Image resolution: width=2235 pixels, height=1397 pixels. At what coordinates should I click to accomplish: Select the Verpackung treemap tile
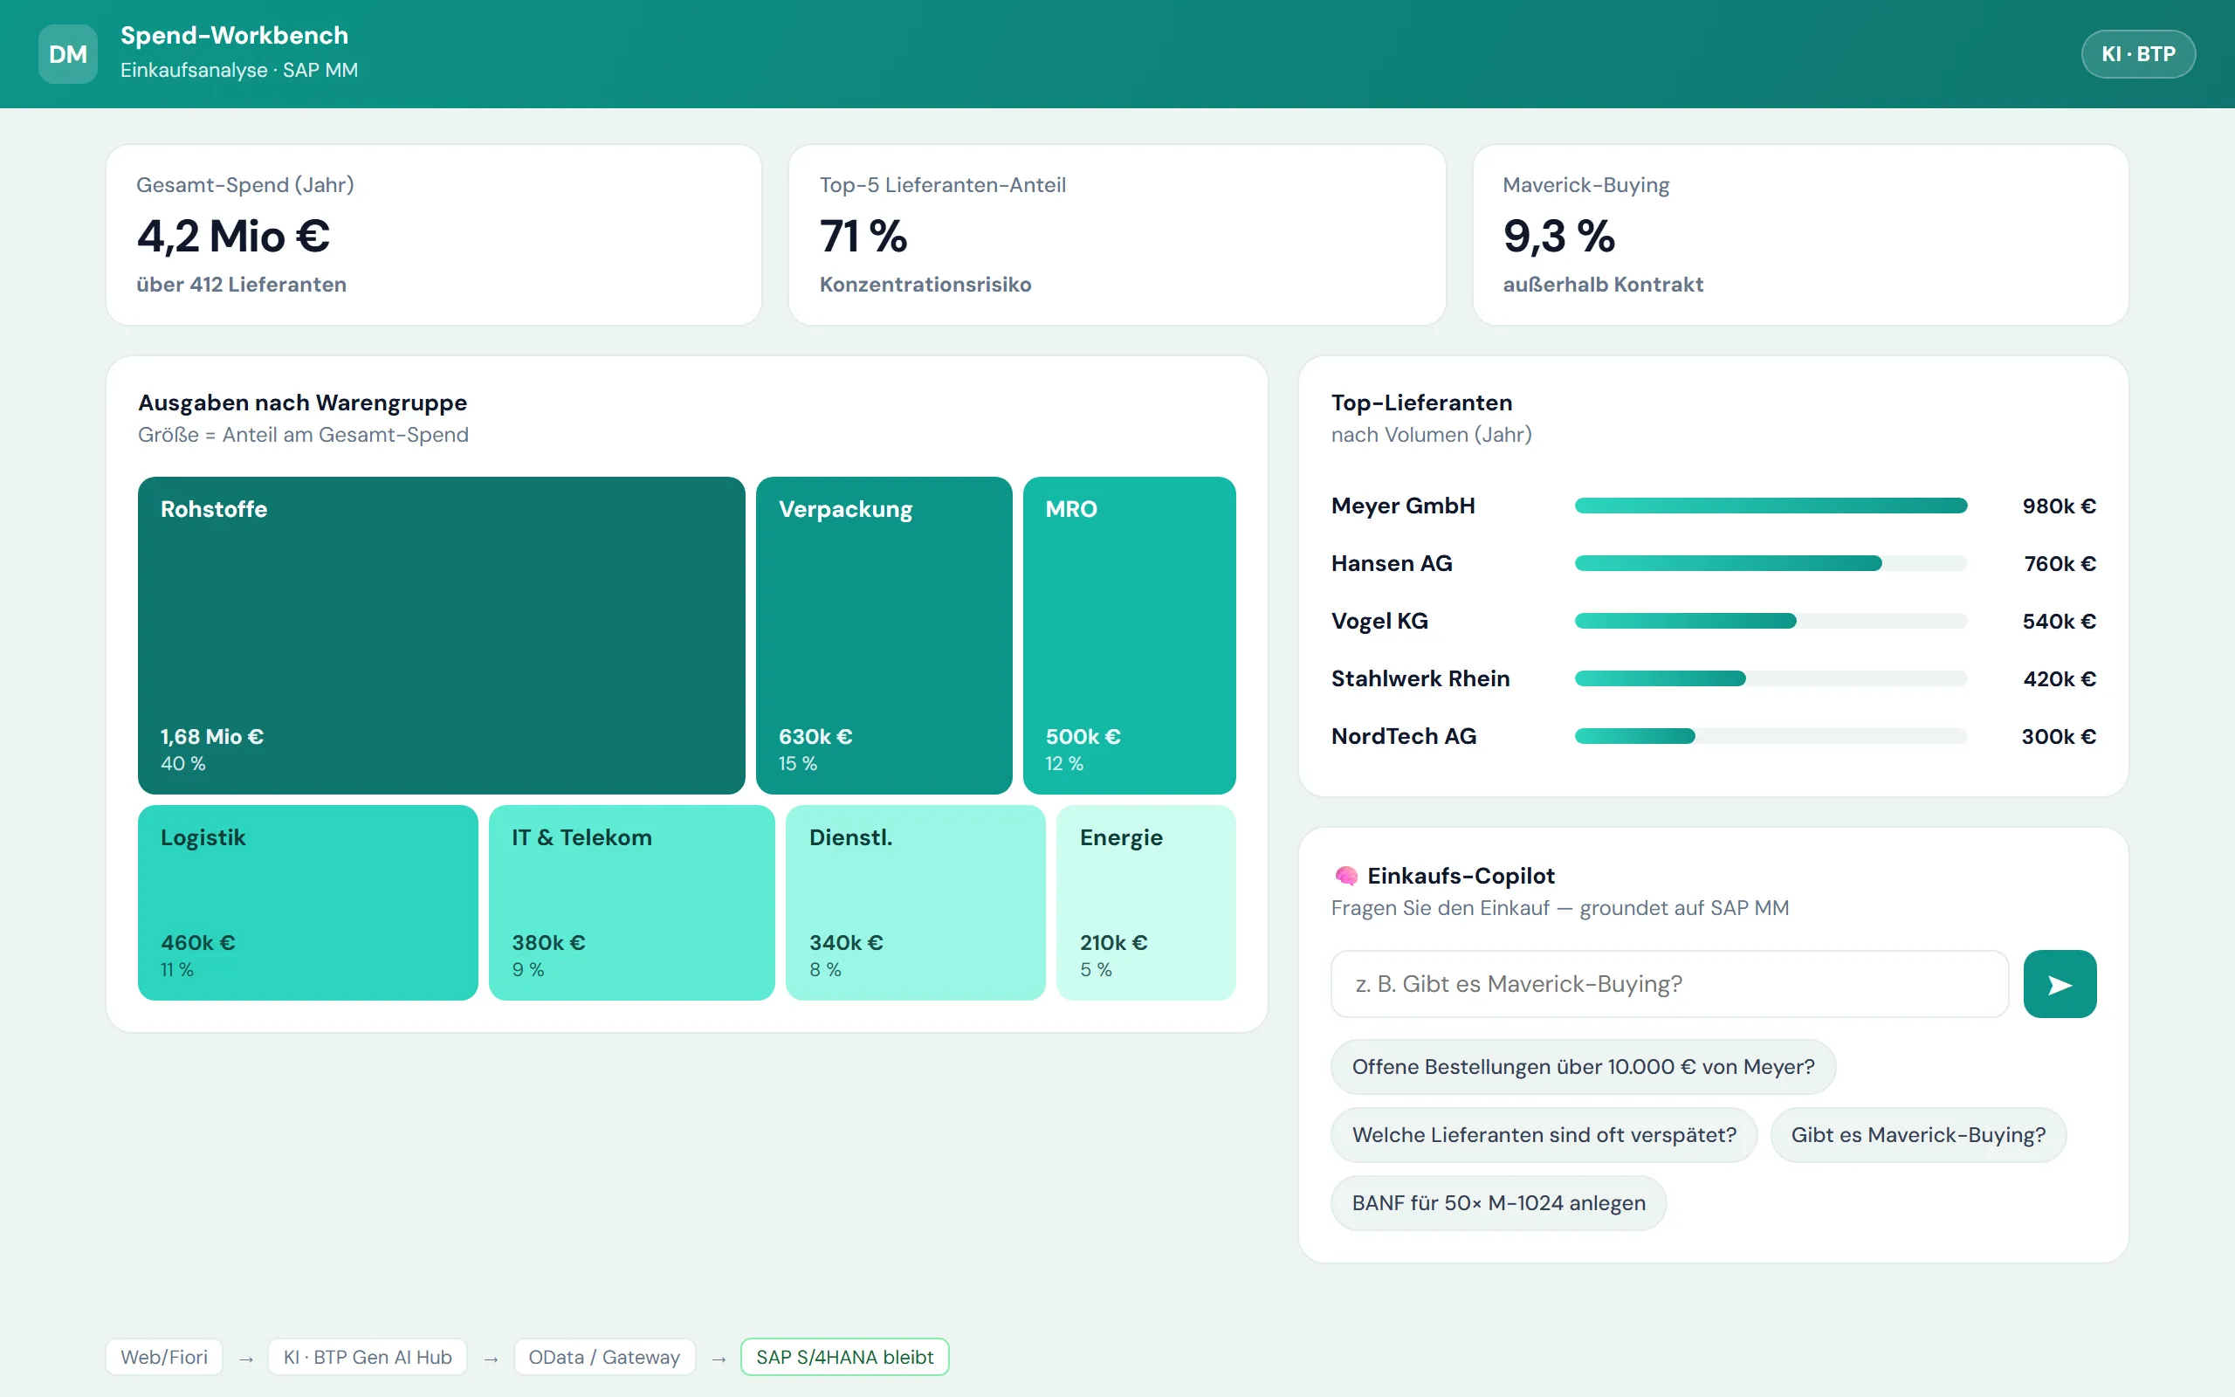point(884,636)
